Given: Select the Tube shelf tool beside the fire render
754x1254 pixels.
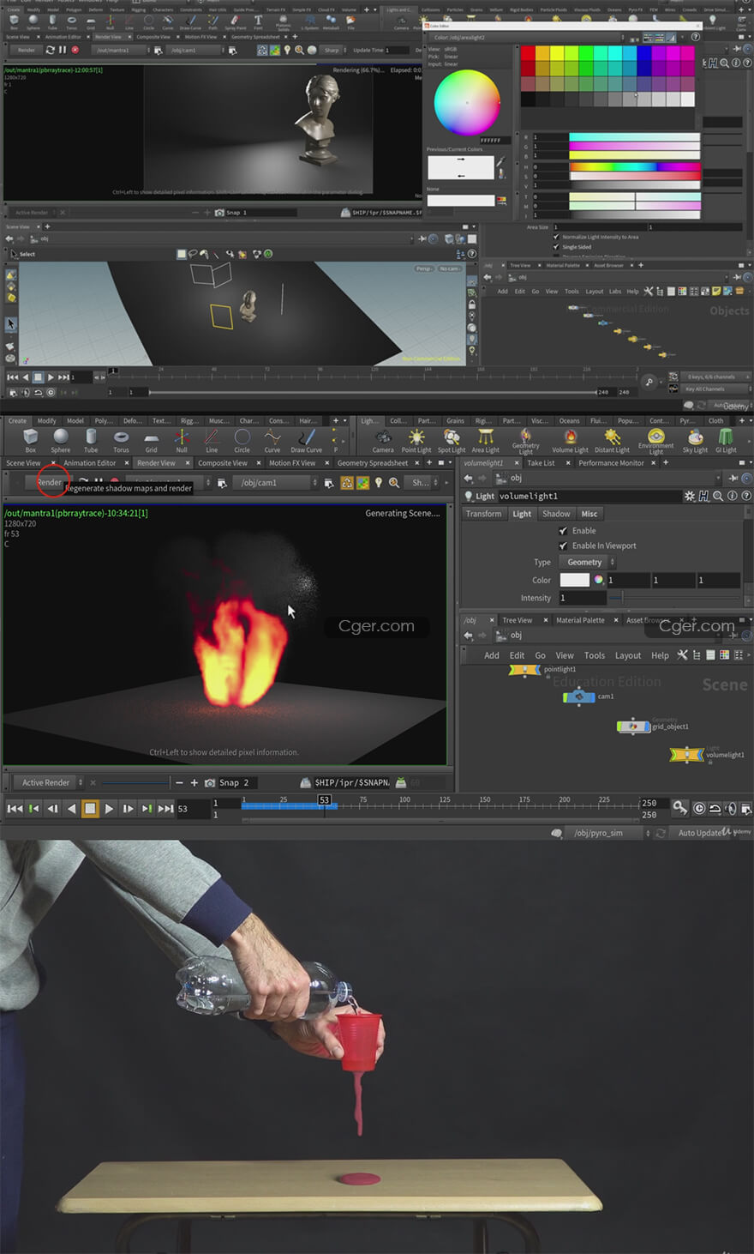Looking at the screenshot, I should tap(91, 440).
